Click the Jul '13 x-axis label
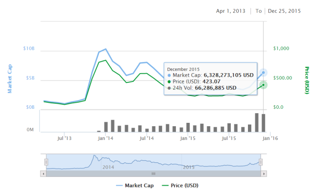Viewport: 321px width, 195px height. click(x=64, y=138)
